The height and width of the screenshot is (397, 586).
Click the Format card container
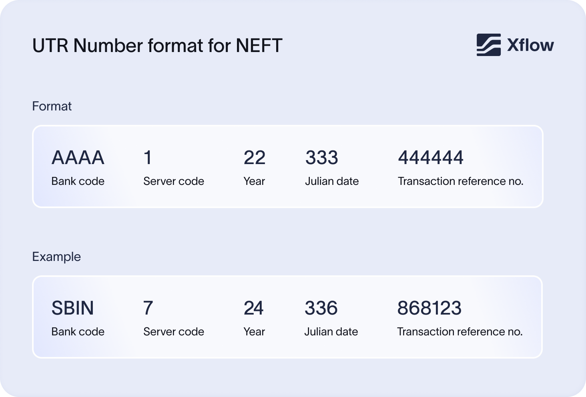point(287,166)
